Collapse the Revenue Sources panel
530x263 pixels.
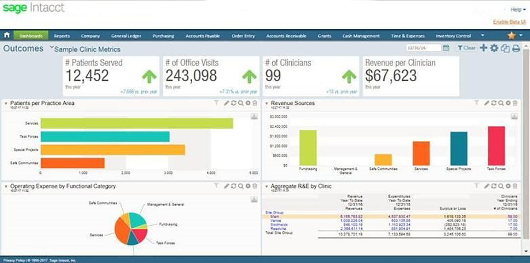point(266,103)
